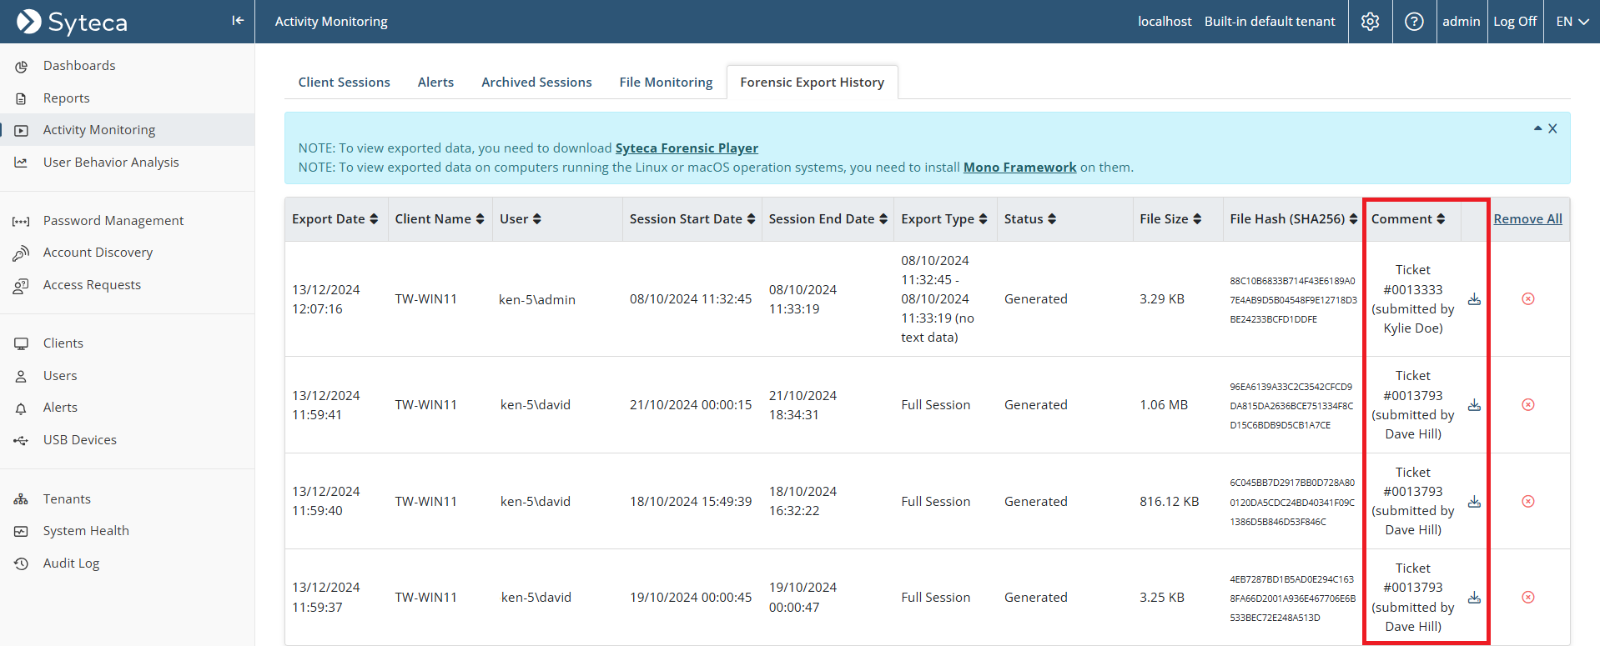Open the Syteca Forensic Player link

click(687, 148)
